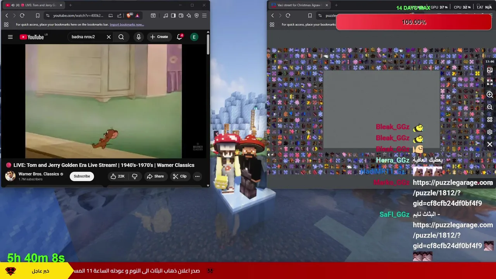Toggle puzzle fullscreen mode icon

pyautogui.click(x=490, y=83)
